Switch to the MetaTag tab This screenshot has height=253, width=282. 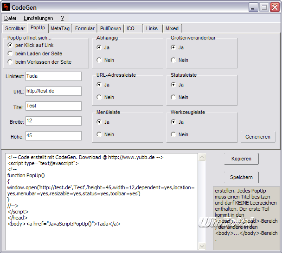pos(60,28)
